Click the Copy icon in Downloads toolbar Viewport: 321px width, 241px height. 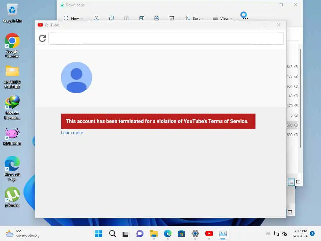[112, 18]
